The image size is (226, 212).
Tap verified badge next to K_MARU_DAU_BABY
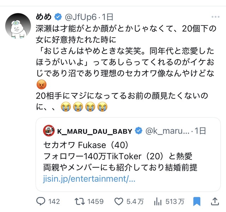tap(138, 131)
